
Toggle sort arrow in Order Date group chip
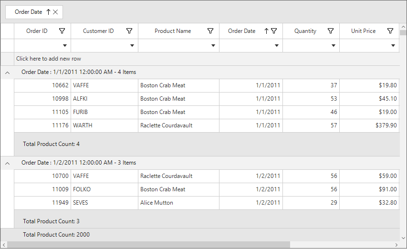click(x=48, y=12)
